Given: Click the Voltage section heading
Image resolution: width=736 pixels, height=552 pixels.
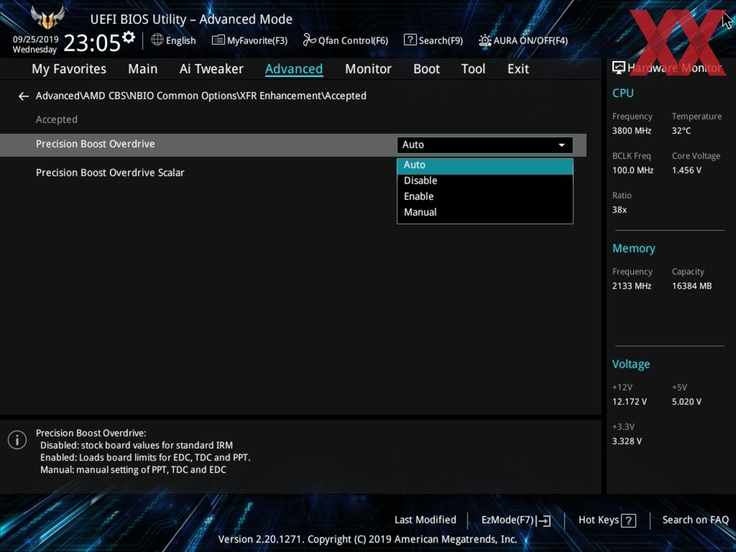Looking at the screenshot, I should 631,364.
